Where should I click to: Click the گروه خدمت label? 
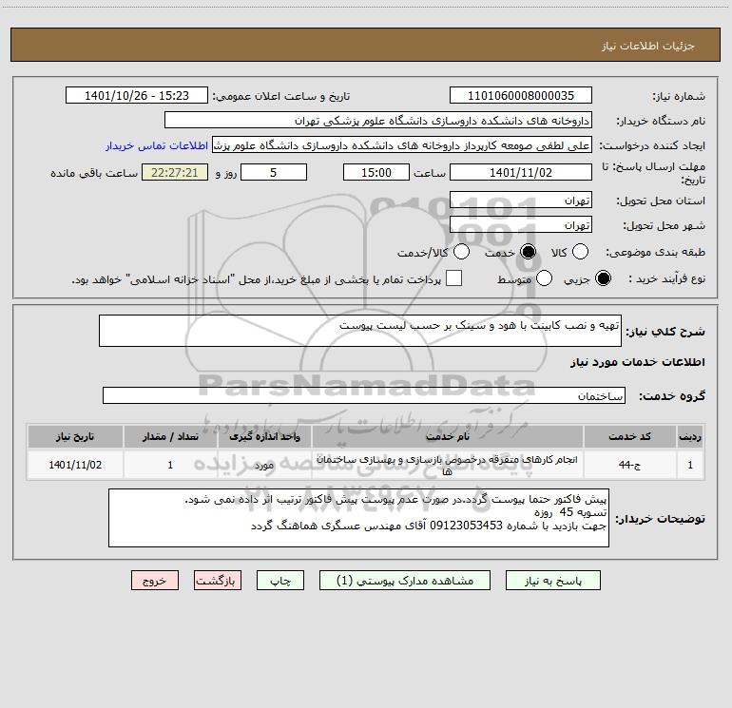point(672,396)
